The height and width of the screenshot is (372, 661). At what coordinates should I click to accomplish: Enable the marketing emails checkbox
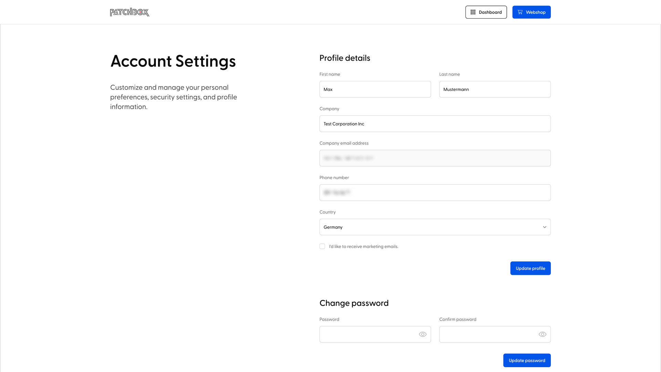(x=322, y=246)
